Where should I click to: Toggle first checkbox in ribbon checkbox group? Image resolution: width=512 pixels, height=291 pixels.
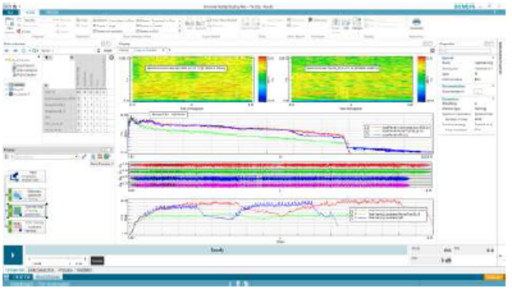94,20
